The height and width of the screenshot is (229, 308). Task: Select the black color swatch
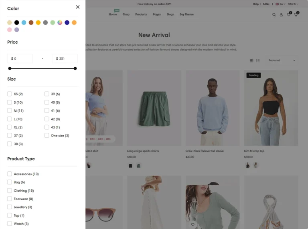pyautogui.click(x=17, y=22)
